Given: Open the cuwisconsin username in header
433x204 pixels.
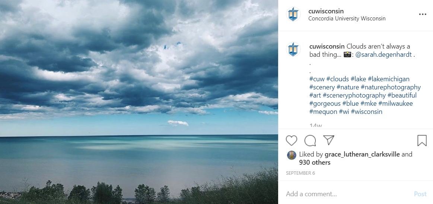Looking at the screenshot, I should pyautogui.click(x=326, y=11).
